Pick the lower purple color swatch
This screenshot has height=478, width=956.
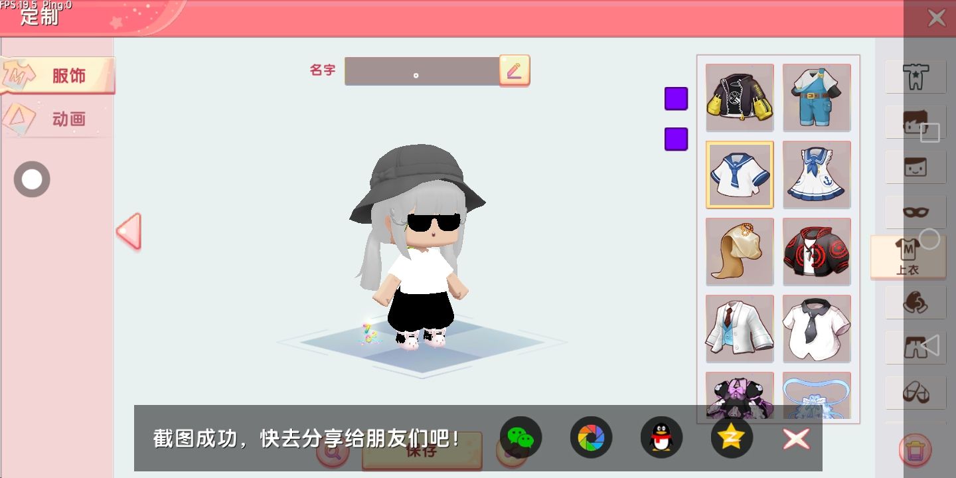coord(676,139)
